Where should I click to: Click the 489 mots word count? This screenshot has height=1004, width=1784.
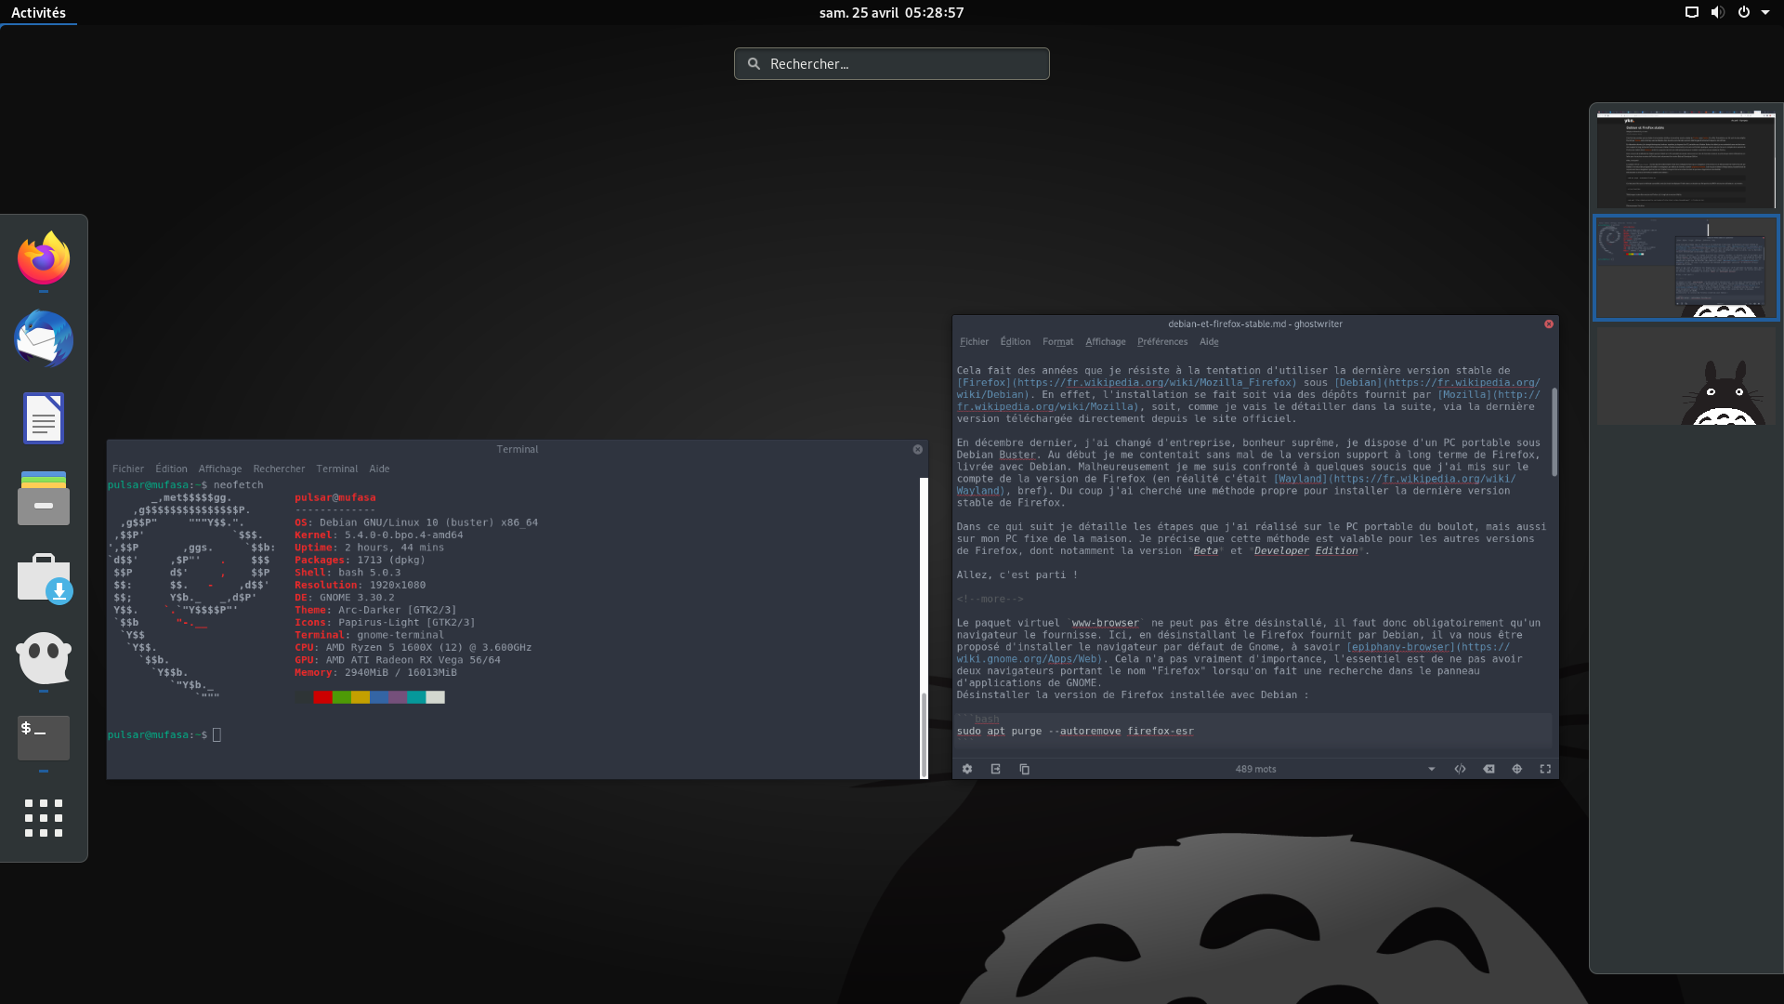[1255, 769]
